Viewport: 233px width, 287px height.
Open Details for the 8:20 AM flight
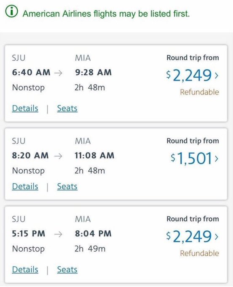(x=25, y=186)
